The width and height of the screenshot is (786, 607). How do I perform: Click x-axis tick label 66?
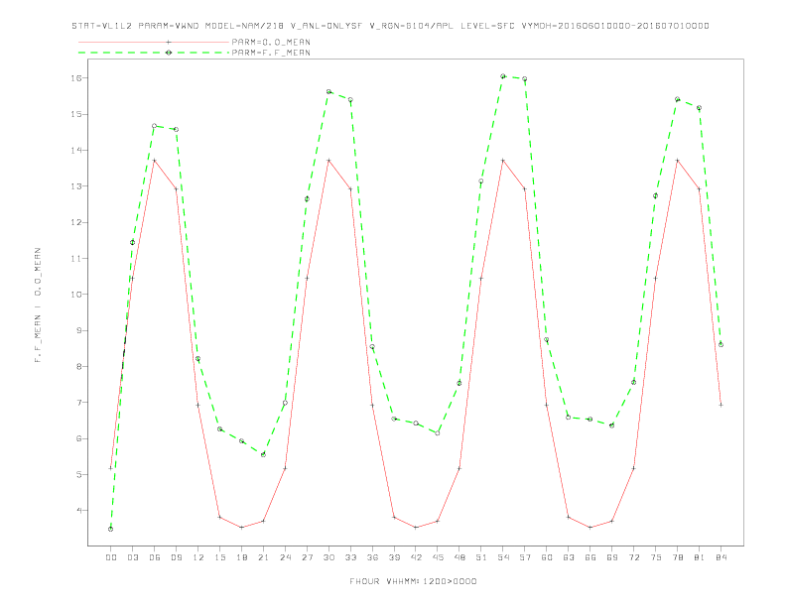point(590,557)
